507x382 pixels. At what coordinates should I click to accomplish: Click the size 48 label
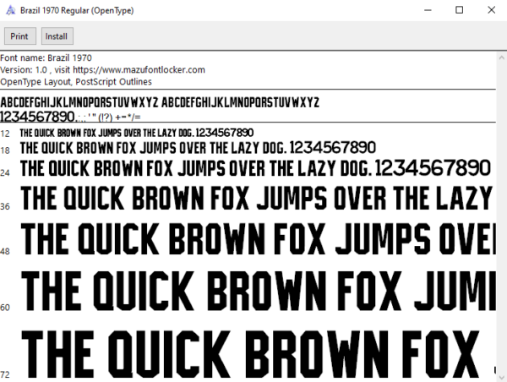tap(5, 251)
